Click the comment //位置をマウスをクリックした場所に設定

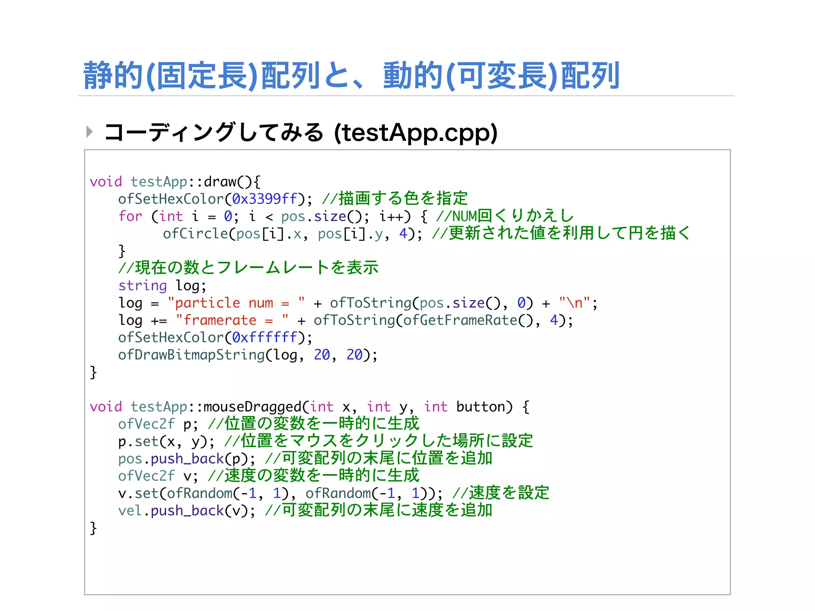(378, 441)
